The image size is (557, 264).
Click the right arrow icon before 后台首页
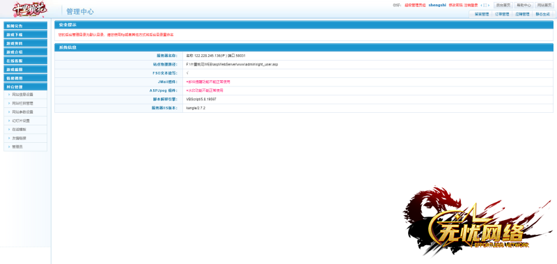[x=489, y=5]
